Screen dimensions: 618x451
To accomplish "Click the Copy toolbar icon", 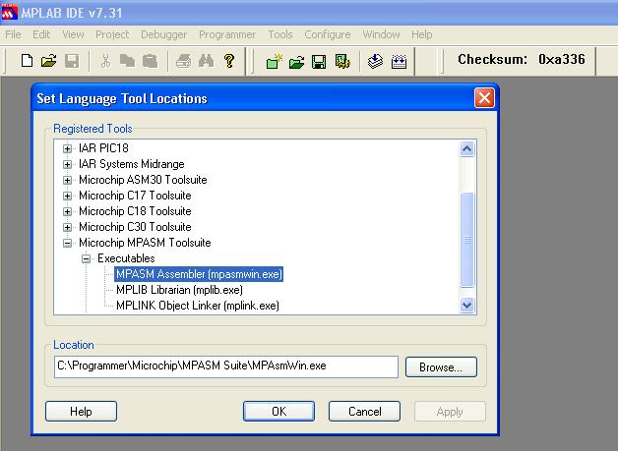I will pyautogui.click(x=127, y=61).
